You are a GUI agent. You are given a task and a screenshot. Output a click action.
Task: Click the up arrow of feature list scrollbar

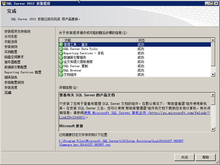point(213,40)
